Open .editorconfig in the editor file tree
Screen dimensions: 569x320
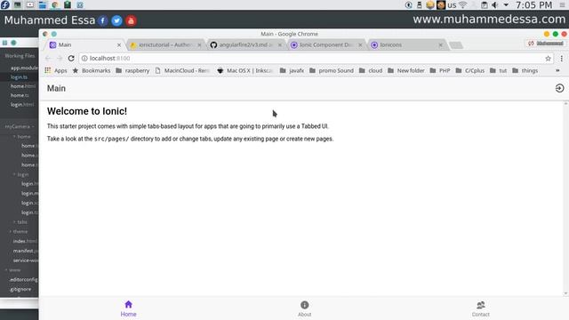(x=23, y=280)
